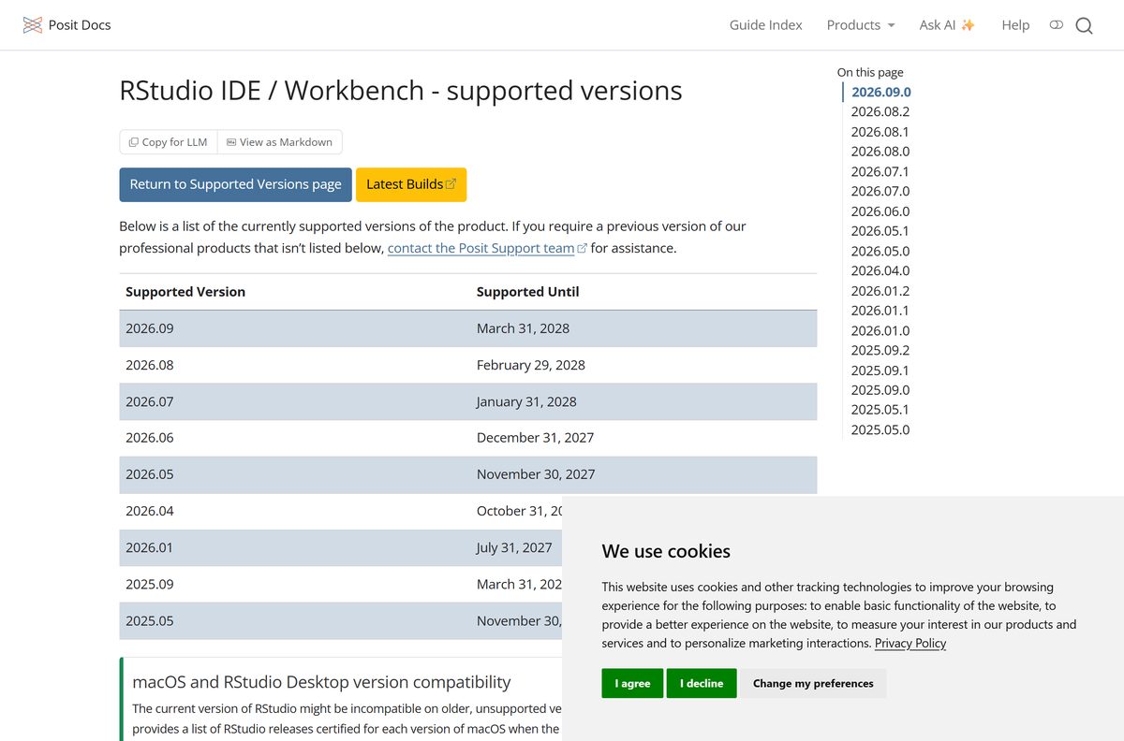Click I decline cookie button
The image size is (1124, 741).
click(x=702, y=683)
